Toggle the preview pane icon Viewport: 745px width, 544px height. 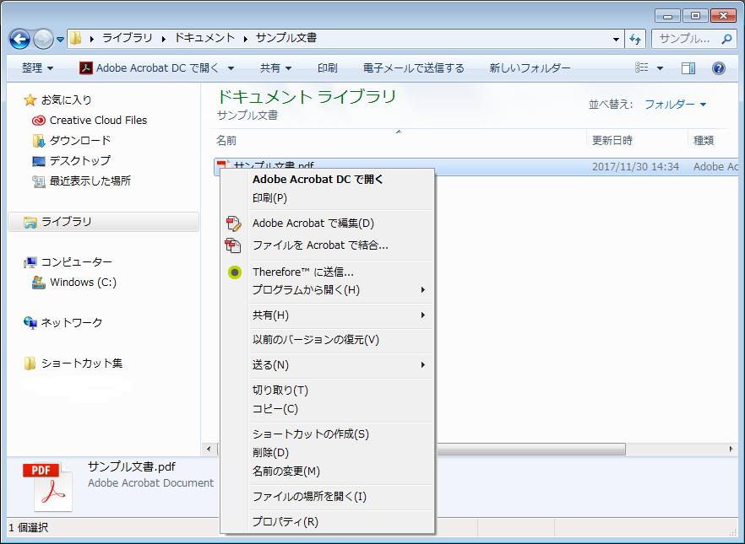[688, 68]
